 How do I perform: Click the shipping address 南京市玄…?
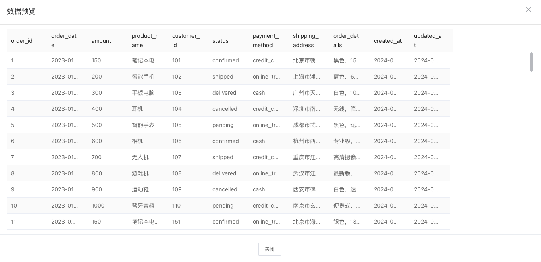click(307, 206)
